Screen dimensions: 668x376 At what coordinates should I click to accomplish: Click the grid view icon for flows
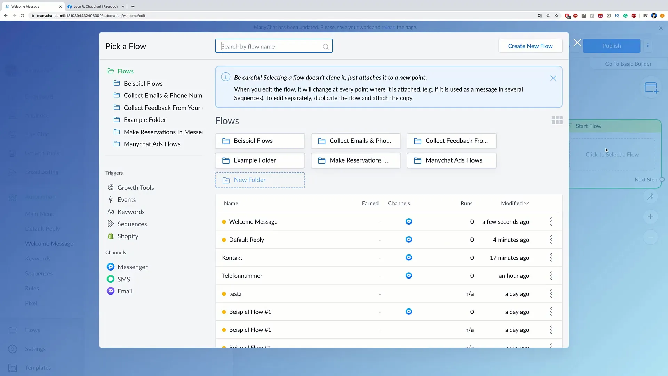pyautogui.click(x=557, y=120)
